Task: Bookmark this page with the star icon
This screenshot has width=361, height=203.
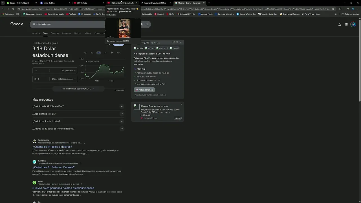Action: [333, 9]
